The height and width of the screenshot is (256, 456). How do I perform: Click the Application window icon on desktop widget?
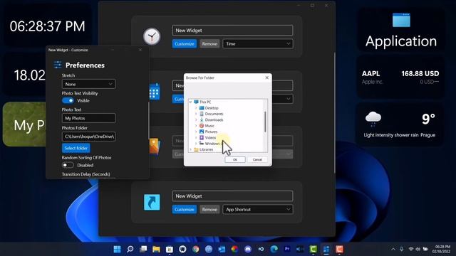(401, 20)
